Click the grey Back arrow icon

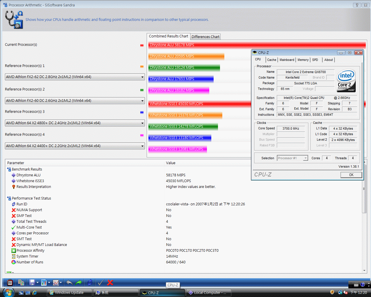click(x=69, y=282)
